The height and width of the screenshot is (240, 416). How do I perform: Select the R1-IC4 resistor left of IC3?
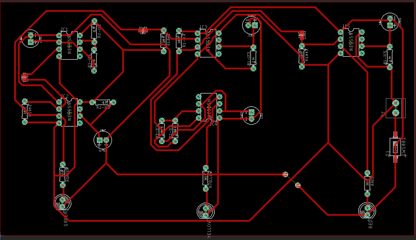coord(179,41)
